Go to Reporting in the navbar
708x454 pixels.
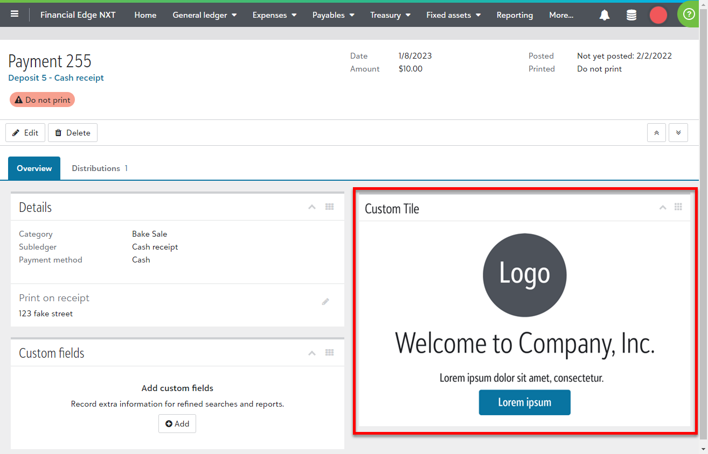(x=515, y=15)
